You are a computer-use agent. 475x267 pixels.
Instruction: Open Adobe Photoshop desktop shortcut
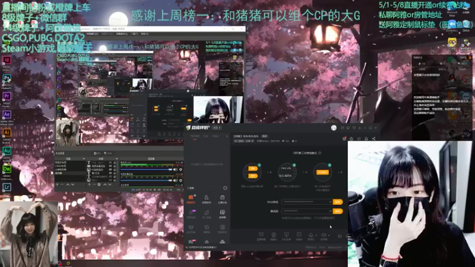click(7, 78)
